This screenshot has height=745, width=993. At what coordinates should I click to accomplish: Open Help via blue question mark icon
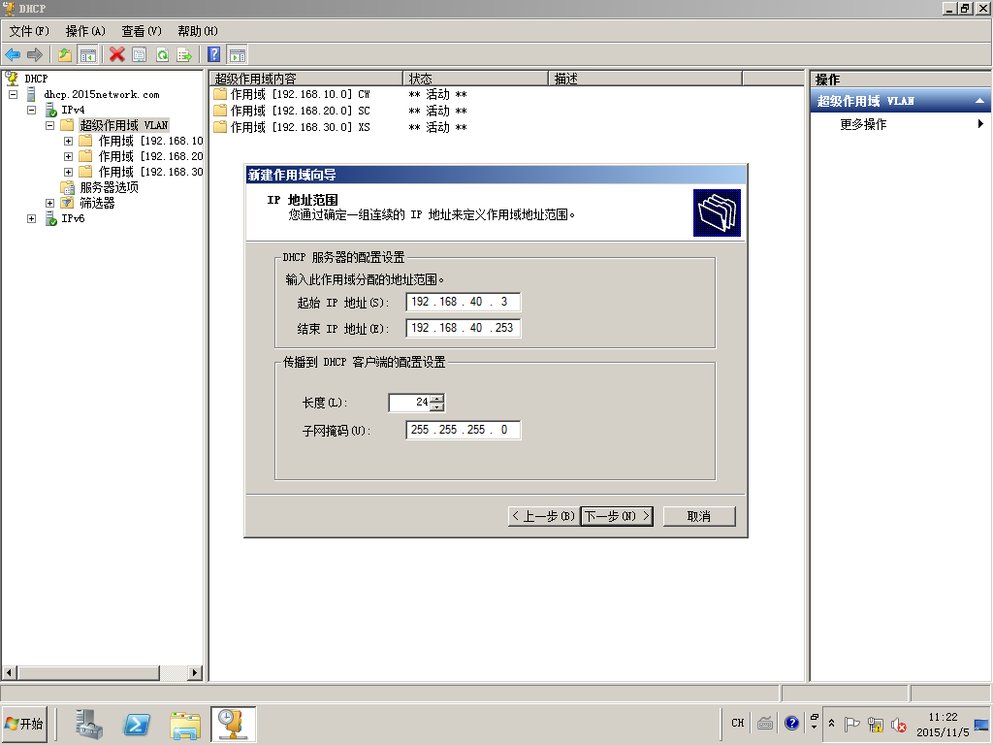click(214, 54)
